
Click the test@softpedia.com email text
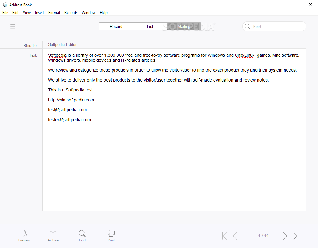pos(67,110)
